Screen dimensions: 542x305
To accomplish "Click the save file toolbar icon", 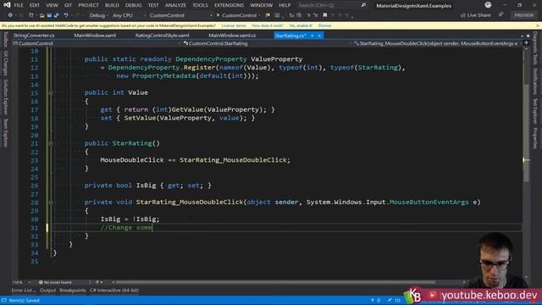I will [49, 15].
